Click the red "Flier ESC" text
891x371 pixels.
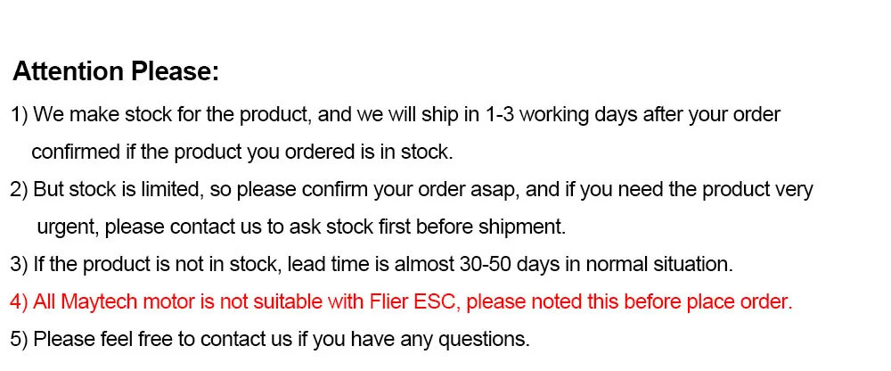point(409,302)
